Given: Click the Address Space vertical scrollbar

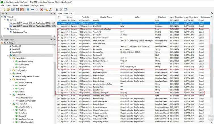Looking at the screenshot, I should tap(55, 79).
